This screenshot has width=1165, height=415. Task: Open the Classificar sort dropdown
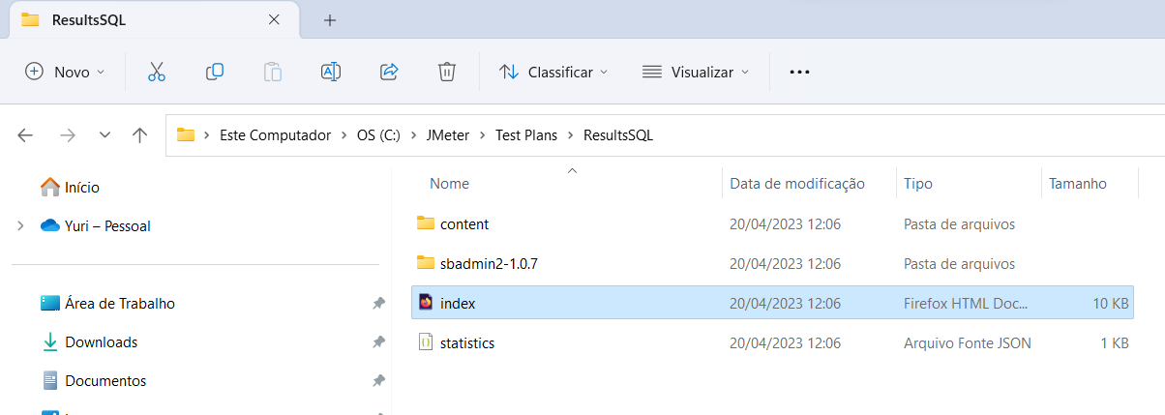pyautogui.click(x=553, y=72)
